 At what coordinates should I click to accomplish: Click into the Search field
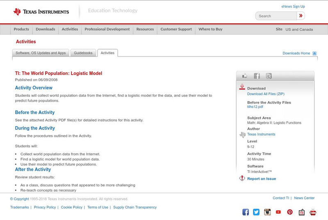(x=276, y=16)
